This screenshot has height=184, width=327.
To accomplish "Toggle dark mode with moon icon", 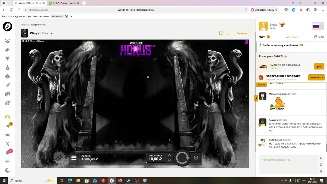I will point(7,170).
